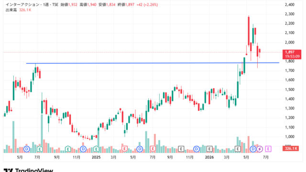The width and height of the screenshot is (306, 172).
Task: Click the gray E marker after 9月 2025
Action: click(x=181, y=149)
